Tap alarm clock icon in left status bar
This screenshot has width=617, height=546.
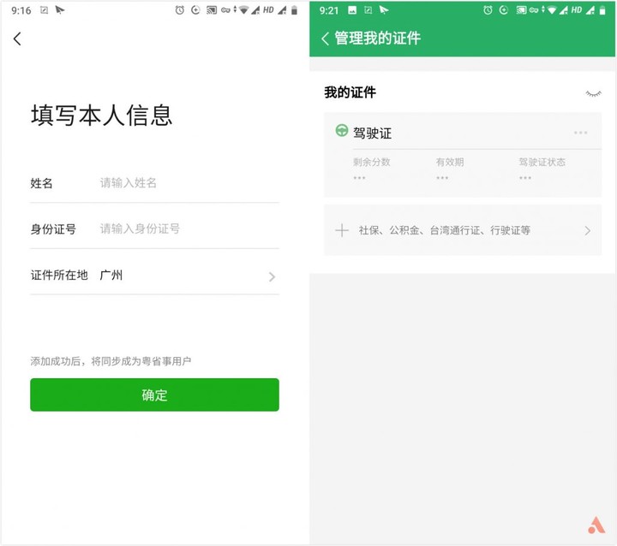pyautogui.click(x=179, y=10)
